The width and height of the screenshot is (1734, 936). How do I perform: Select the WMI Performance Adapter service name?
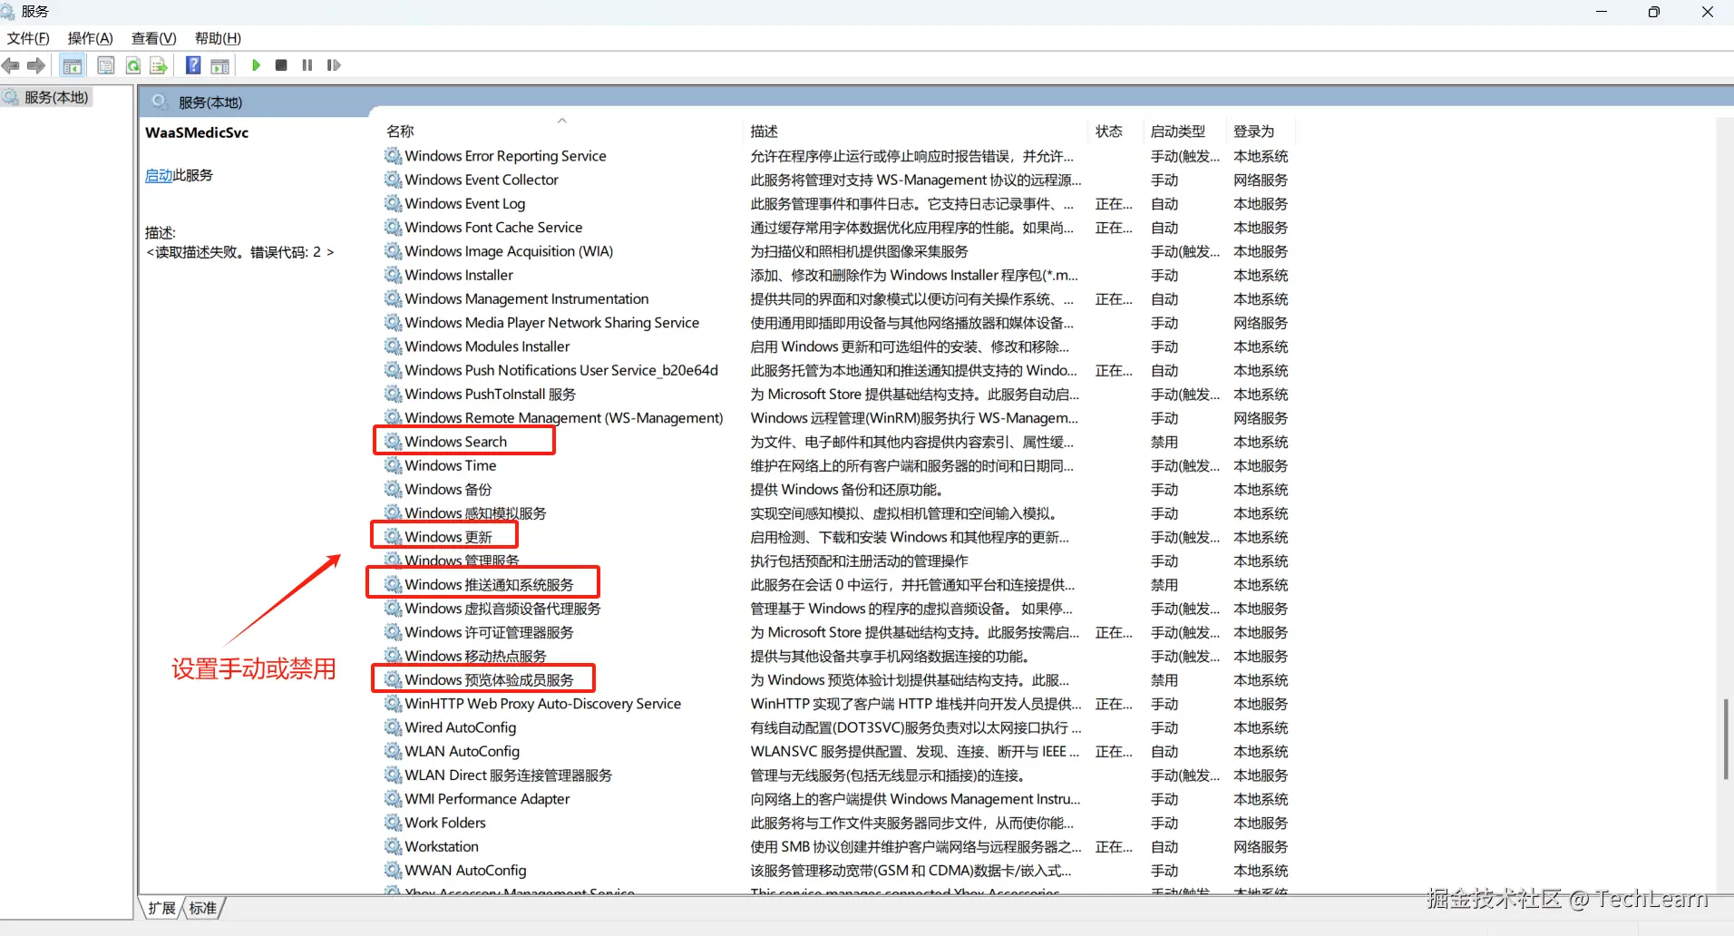[488, 799]
